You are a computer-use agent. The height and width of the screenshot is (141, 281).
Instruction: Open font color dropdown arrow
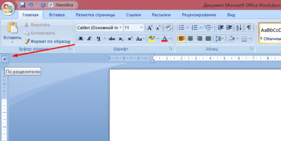pyautogui.click(x=171, y=39)
